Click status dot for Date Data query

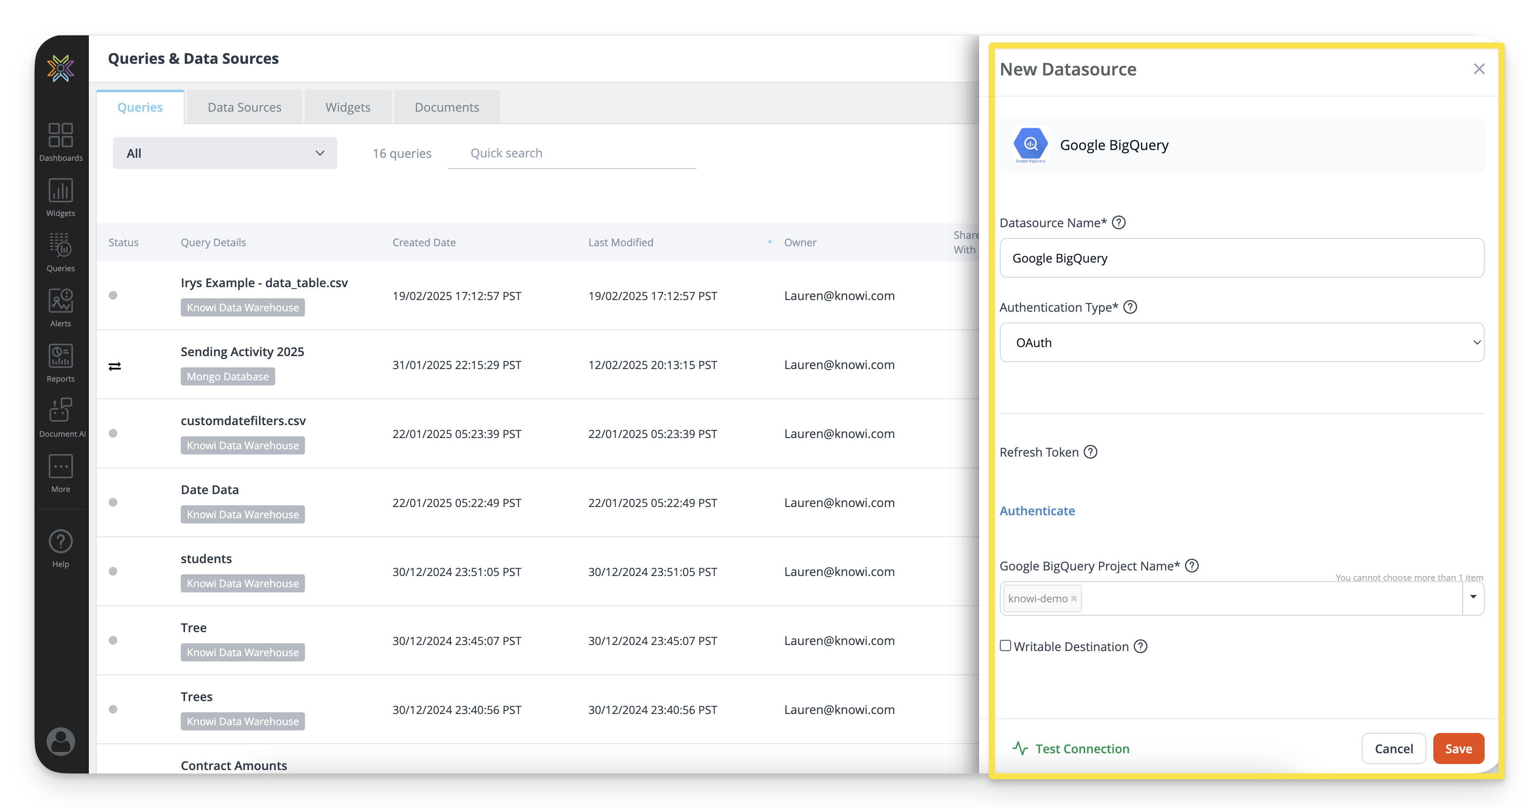point(113,502)
